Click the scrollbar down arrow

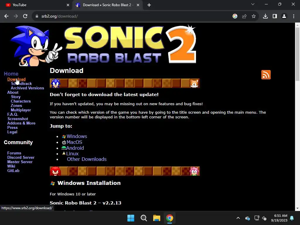298,208
